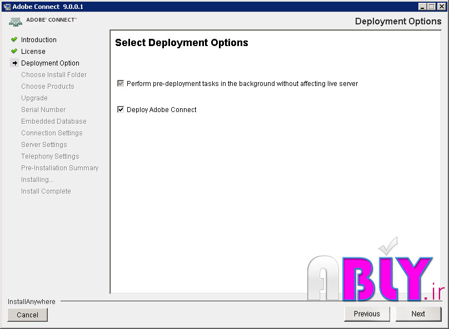Click the Next button
This screenshot has height=329, width=449.
[418, 314]
